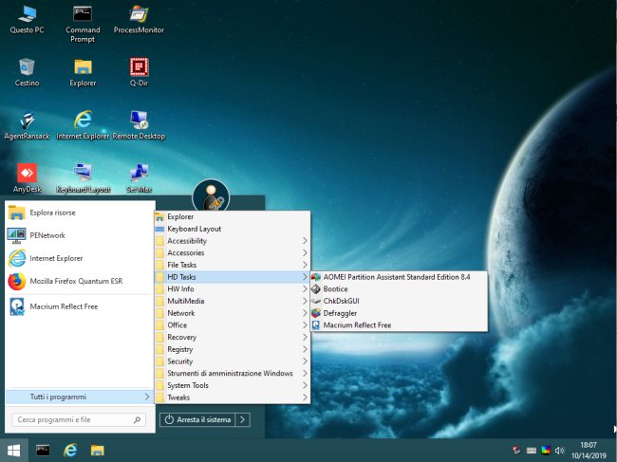Image resolution: width=617 pixels, height=462 pixels.
Task: Click the Cerca programmi e file search box
Action: [x=79, y=420]
